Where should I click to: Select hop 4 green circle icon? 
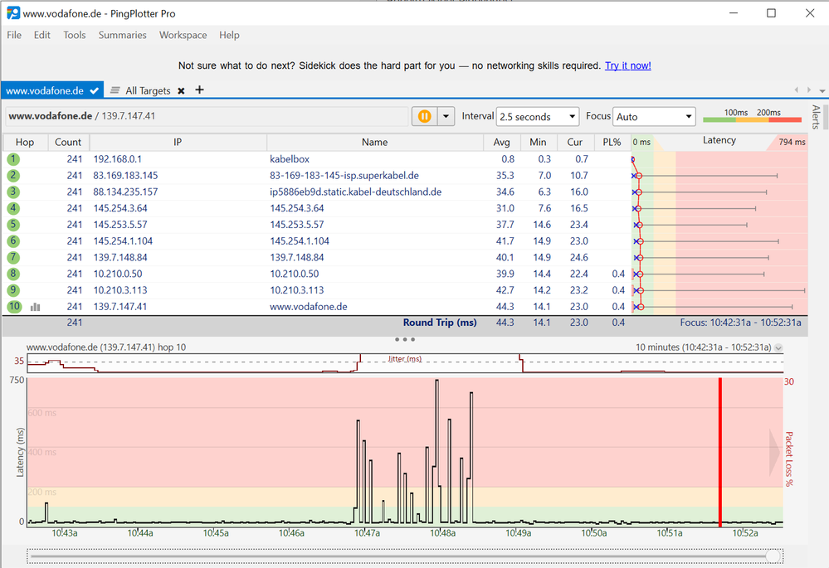pos(13,208)
